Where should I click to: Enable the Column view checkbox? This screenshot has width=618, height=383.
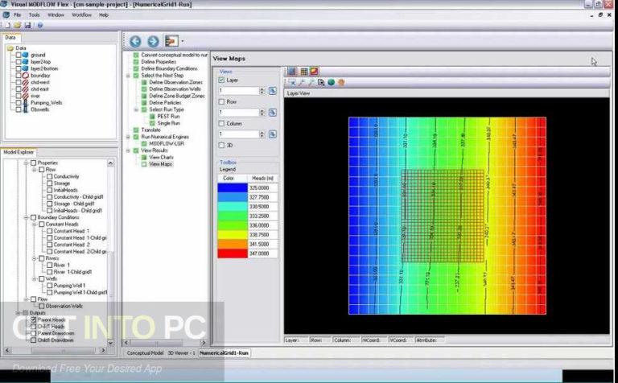pos(221,123)
